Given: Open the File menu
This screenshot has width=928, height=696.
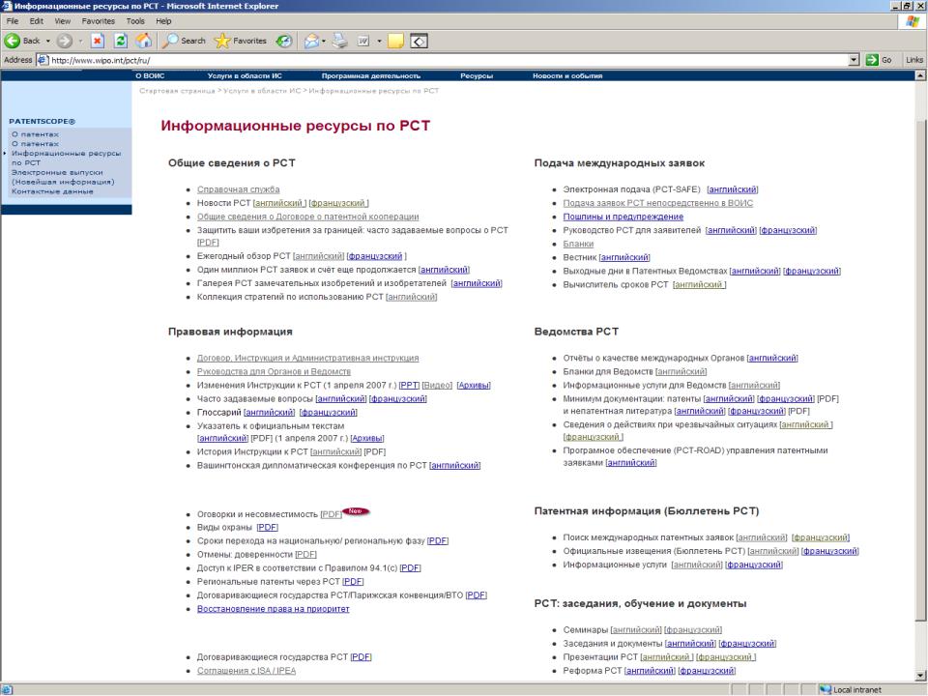Looking at the screenshot, I should pos(12,20).
